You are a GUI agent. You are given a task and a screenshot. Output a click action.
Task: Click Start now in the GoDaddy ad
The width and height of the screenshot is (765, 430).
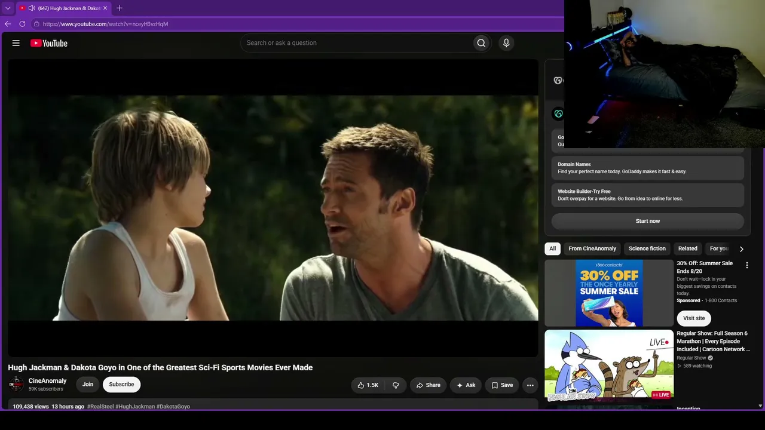[x=648, y=221]
